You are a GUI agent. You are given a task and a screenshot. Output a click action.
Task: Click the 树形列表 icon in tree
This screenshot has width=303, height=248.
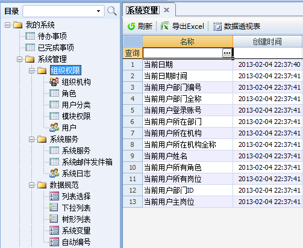(x=54, y=219)
